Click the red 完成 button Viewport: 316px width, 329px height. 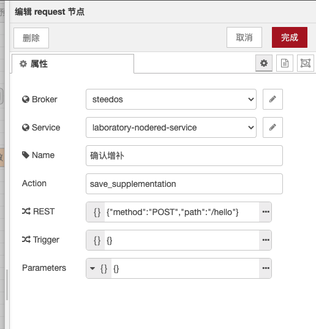click(x=290, y=37)
